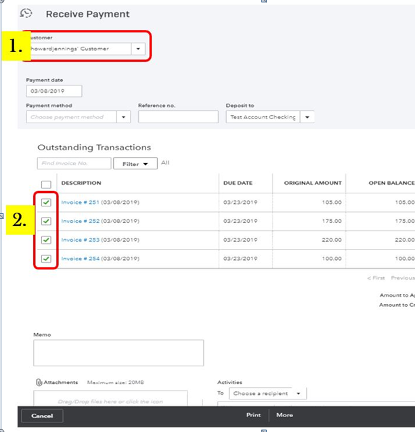Click the Previous pagination link
The height and width of the screenshot is (432, 415).
403,278
